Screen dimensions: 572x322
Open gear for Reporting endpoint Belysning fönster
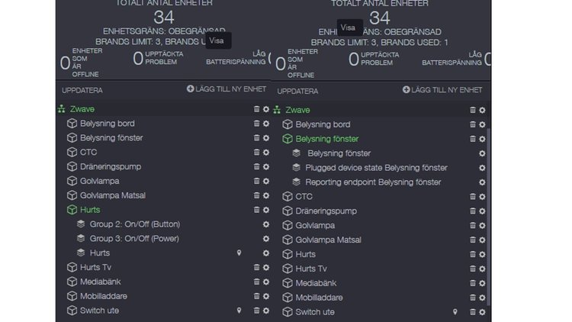coord(482,182)
